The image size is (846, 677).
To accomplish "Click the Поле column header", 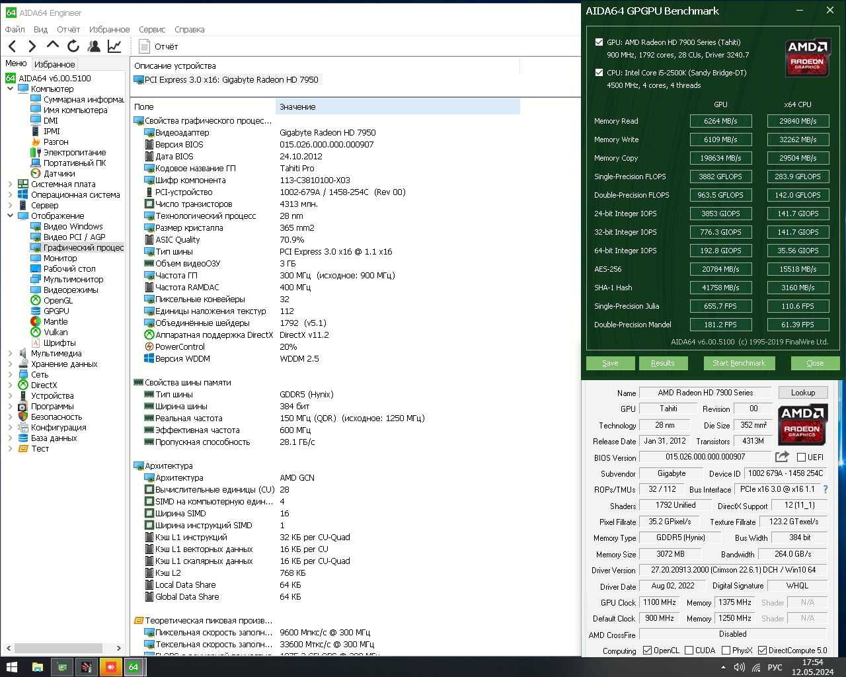I will [202, 106].
